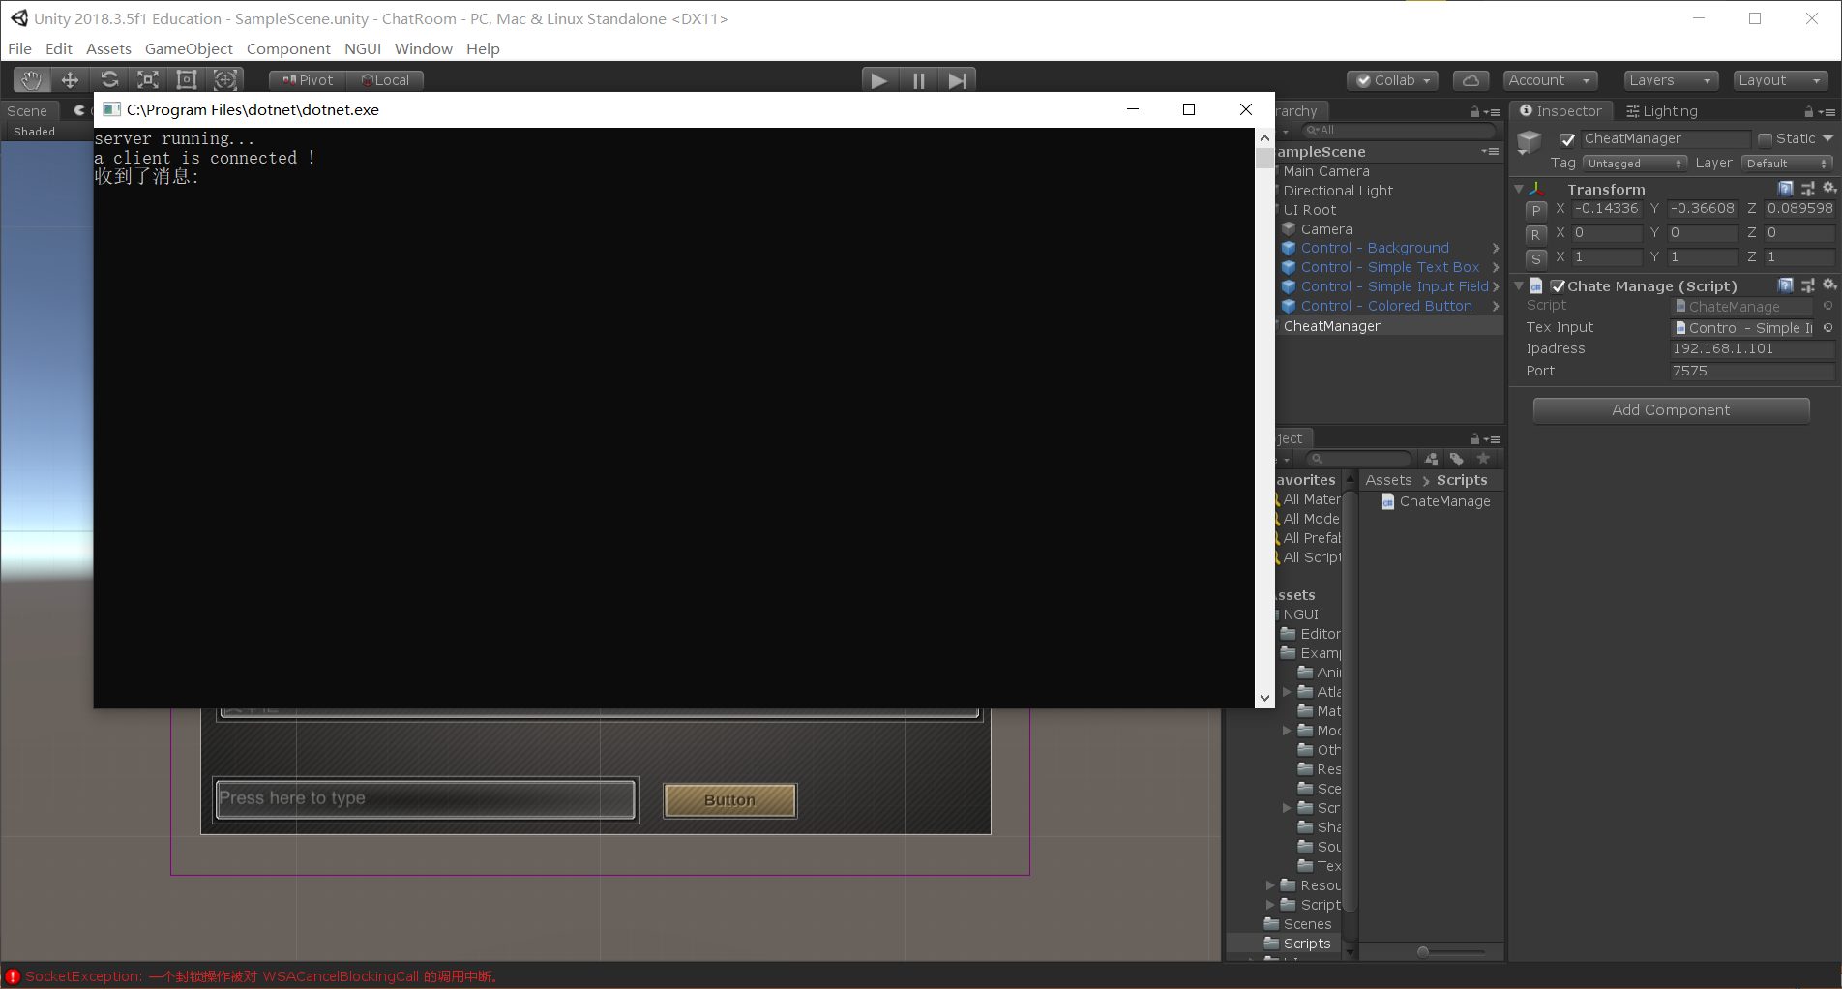Select the Scale tool
This screenshot has height=989, width=1842.
coord(147,80)
